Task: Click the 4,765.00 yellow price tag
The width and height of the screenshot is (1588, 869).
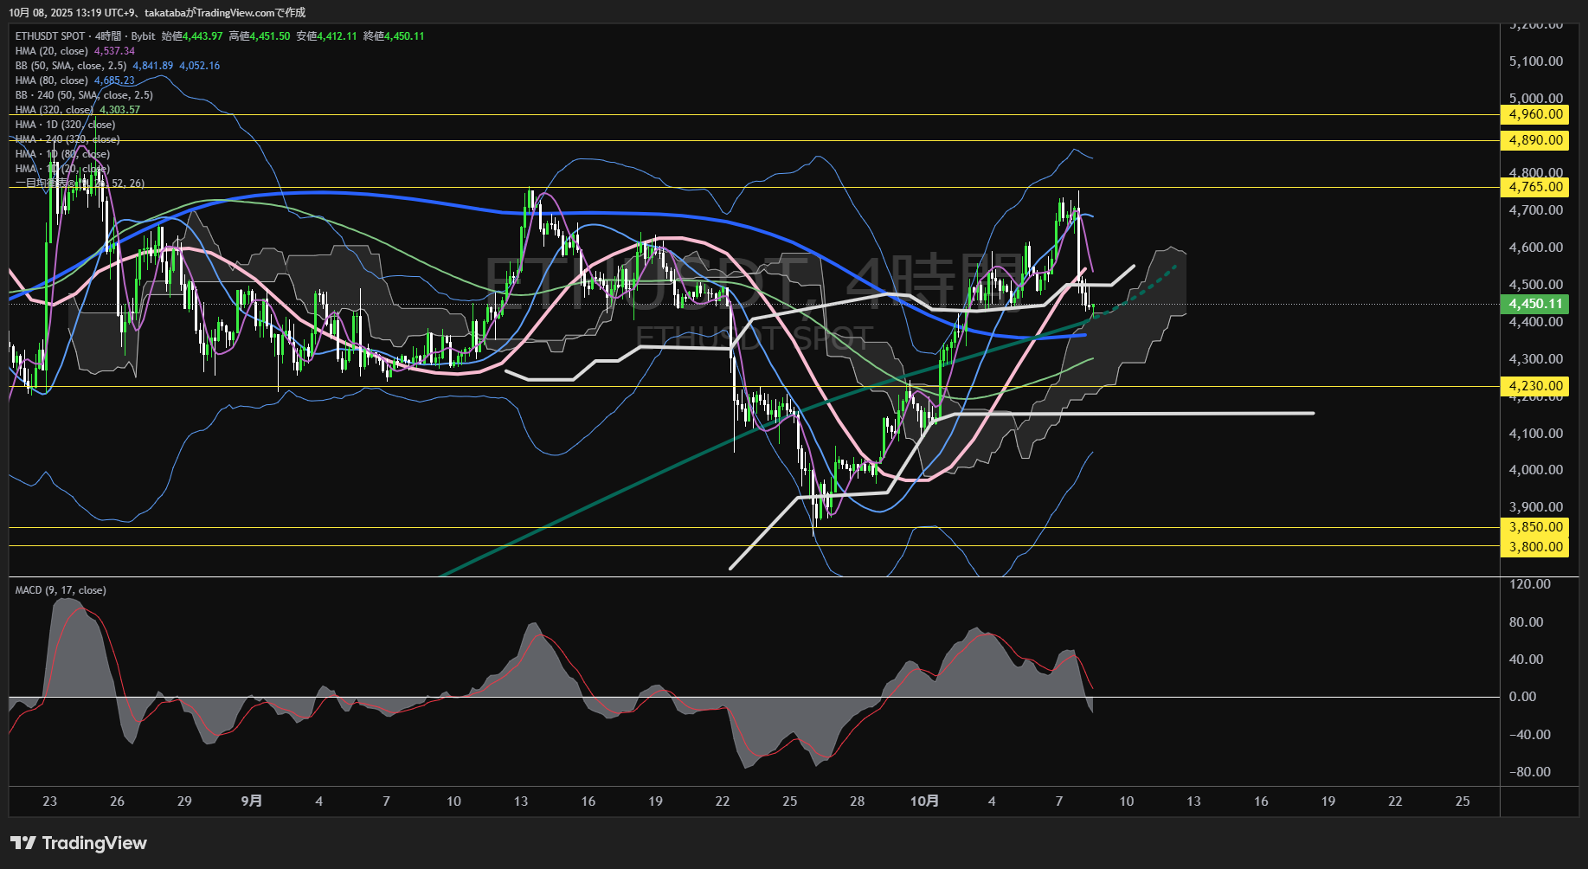Action: coord(1536,187)
